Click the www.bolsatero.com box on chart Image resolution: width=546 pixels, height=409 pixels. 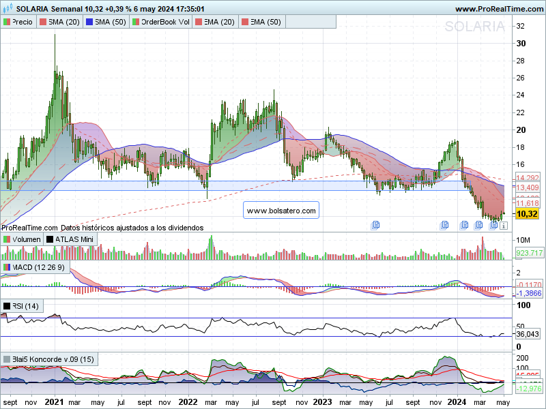tap(281, 211)
